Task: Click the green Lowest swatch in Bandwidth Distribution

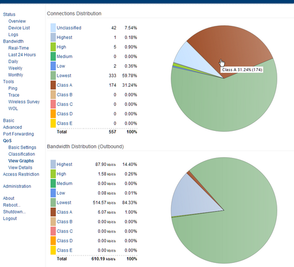Action: tap(53, 203)
